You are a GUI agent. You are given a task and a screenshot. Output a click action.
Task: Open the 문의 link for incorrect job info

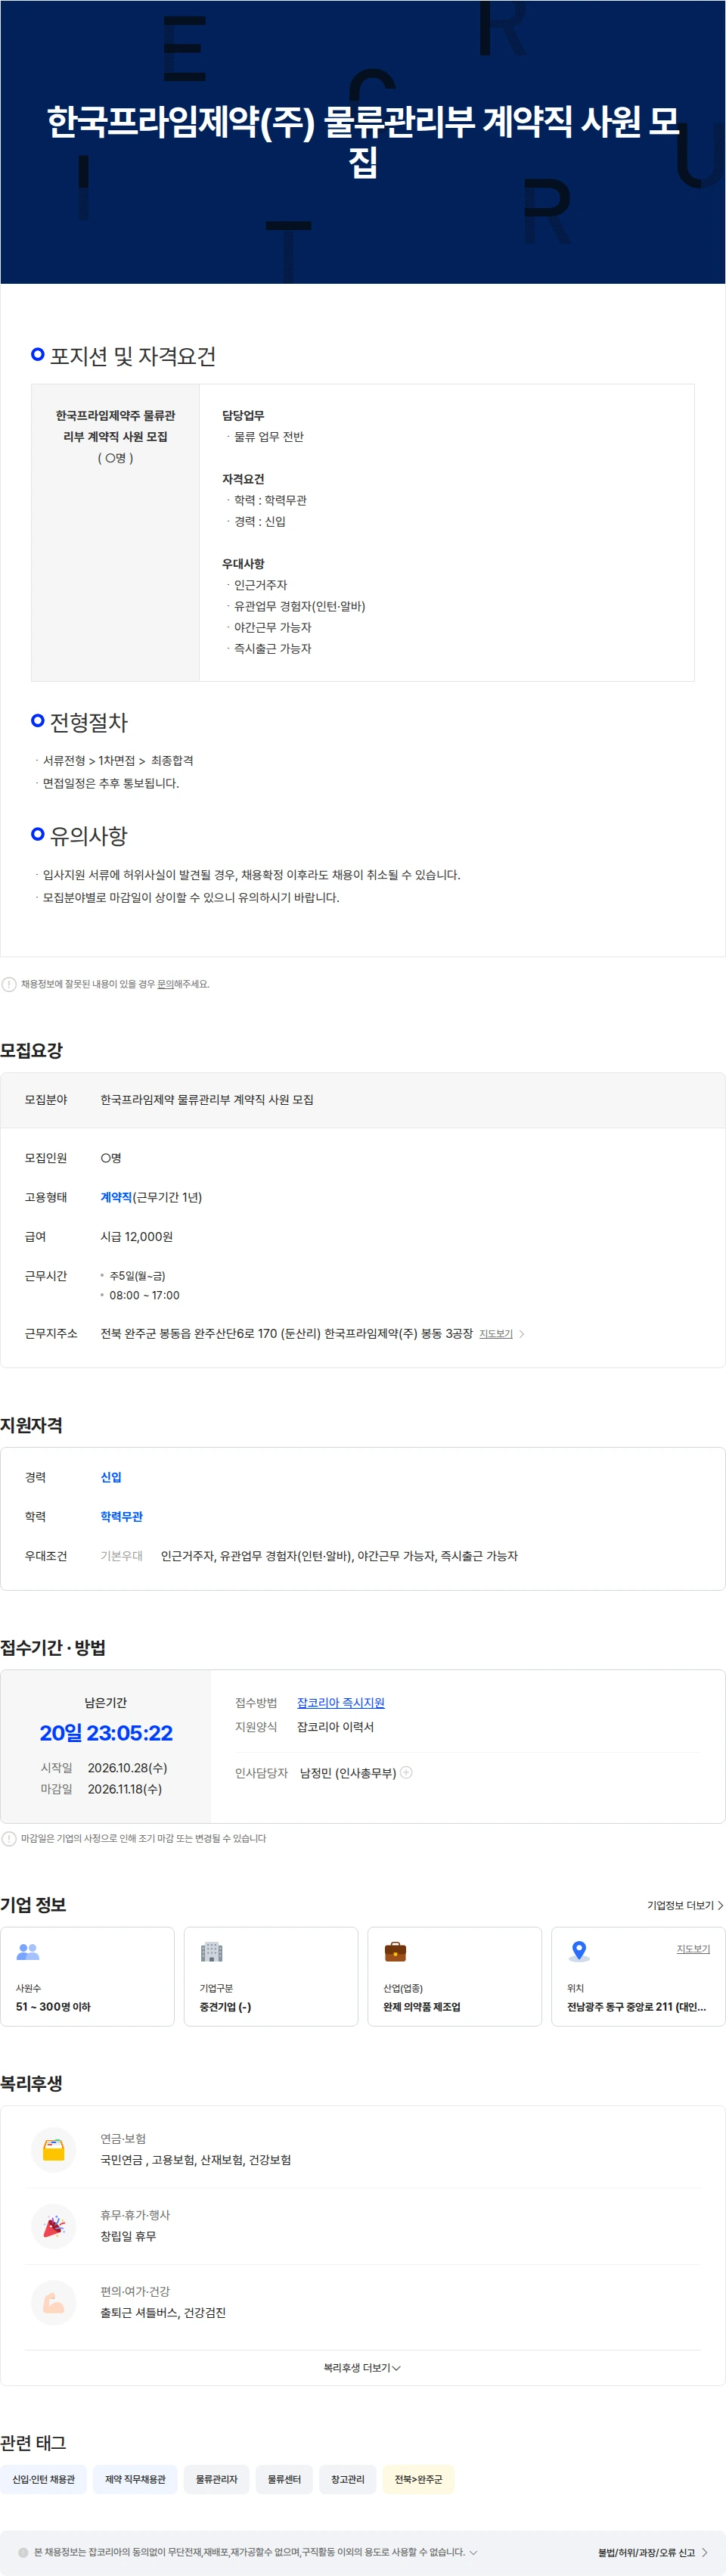pyautogui.click(x=165, y=984)
